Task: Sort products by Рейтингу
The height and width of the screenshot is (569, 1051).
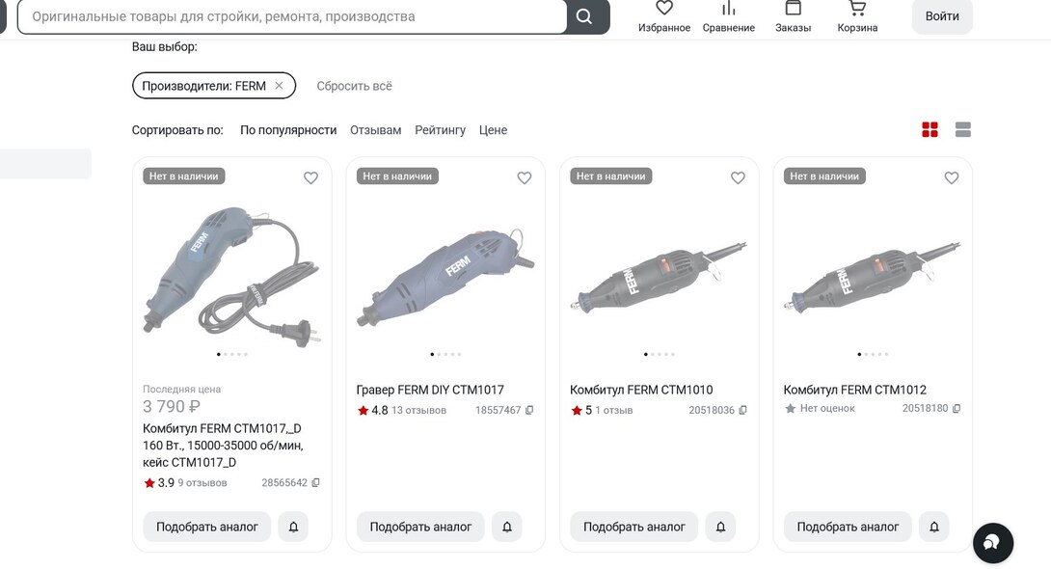Action: point(440,130)
